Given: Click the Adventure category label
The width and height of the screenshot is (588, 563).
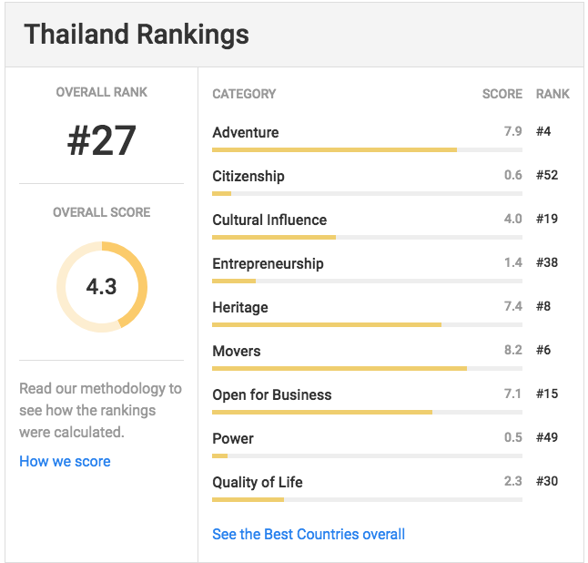Looking at the screenshot, I should pos(246,132).
